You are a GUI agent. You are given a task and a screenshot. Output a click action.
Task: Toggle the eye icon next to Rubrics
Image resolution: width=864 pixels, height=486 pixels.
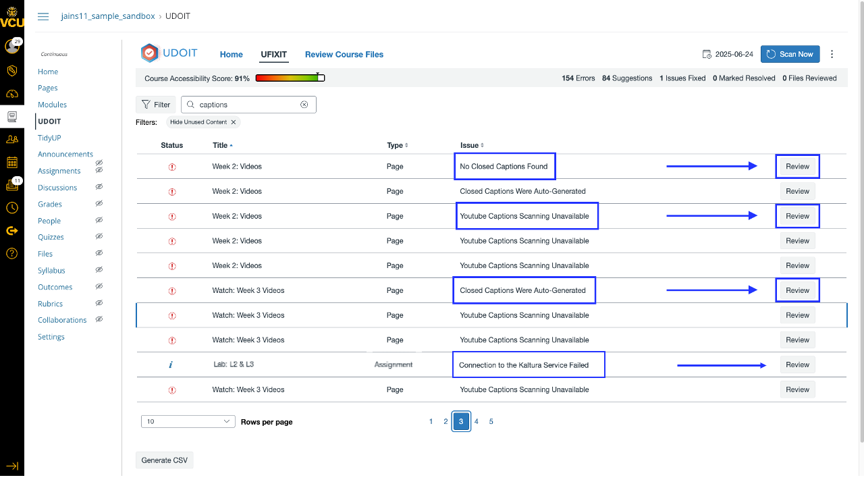[x=99, y=302]
